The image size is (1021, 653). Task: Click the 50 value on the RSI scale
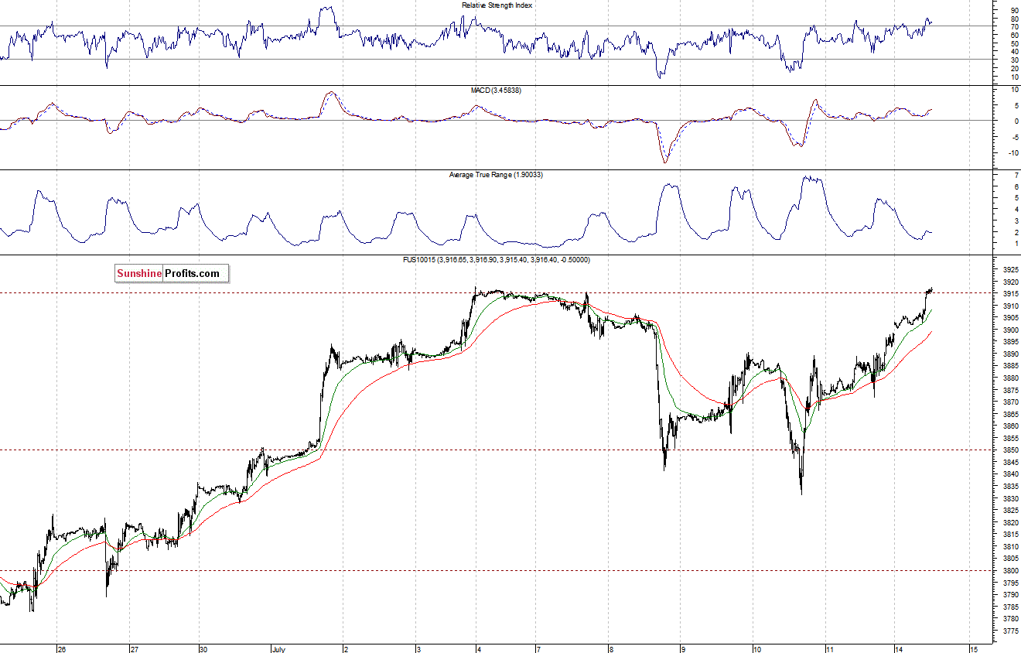click(x=1014, y=43)
